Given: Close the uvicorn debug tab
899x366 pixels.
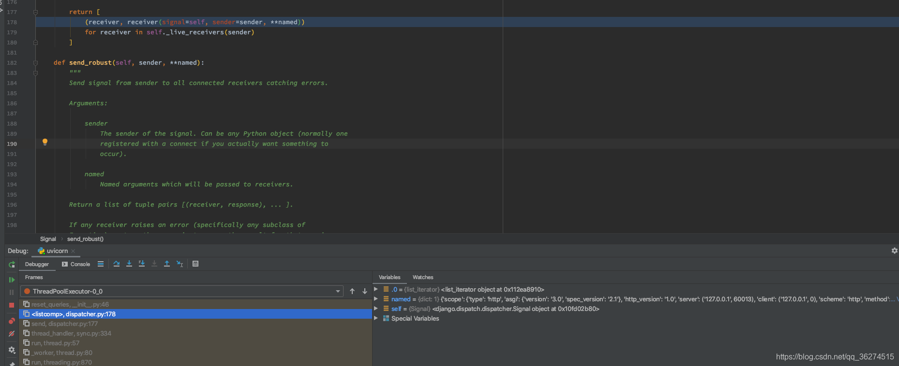Looking at the screenshot, I should (73, 251).
